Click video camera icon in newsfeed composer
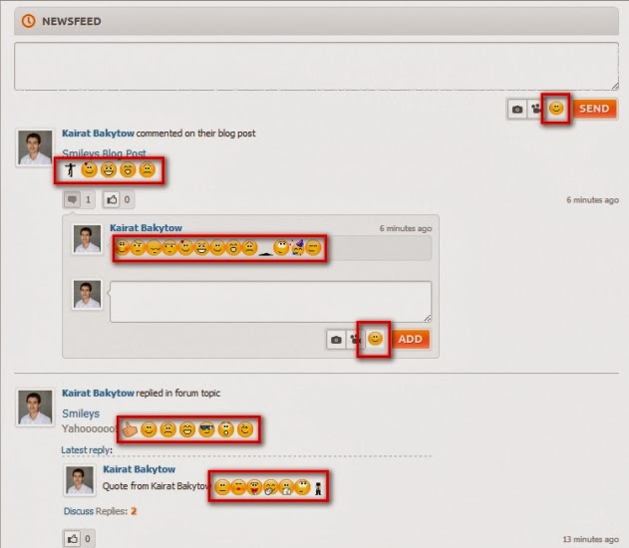Image resolution: width=629 pixels, height=548 pixels. coord(535,109)
